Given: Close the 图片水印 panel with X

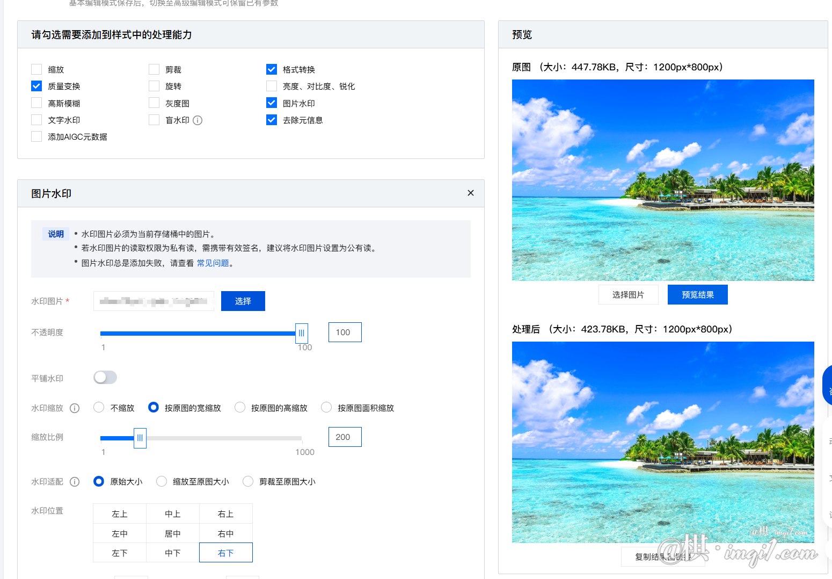Looking at the screenshot, I should tap(470, 193).
